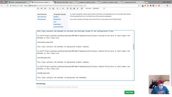The width and height of the screenshot is (172, 97).
Task: Open the Horizontal Rules help topic
Action: 58,27
